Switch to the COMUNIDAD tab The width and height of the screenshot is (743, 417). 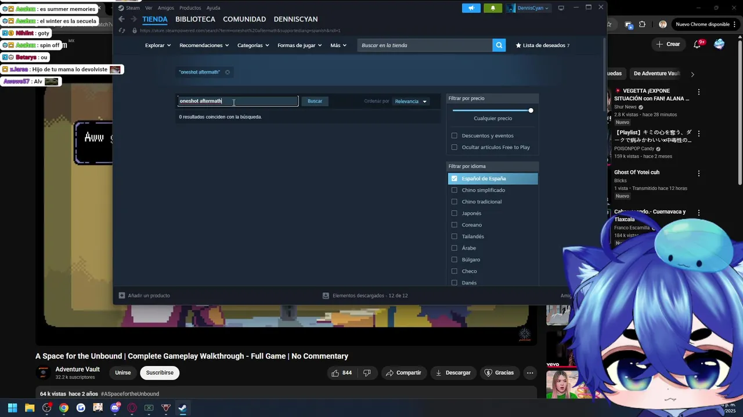[244, 19]
